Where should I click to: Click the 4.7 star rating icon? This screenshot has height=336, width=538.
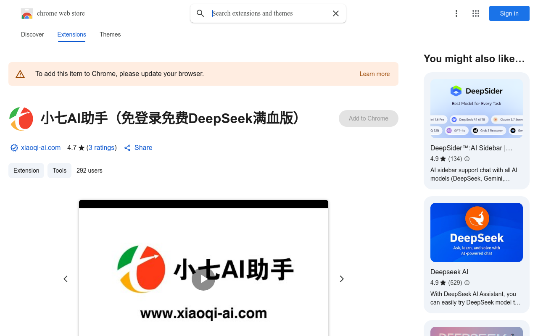82,148
